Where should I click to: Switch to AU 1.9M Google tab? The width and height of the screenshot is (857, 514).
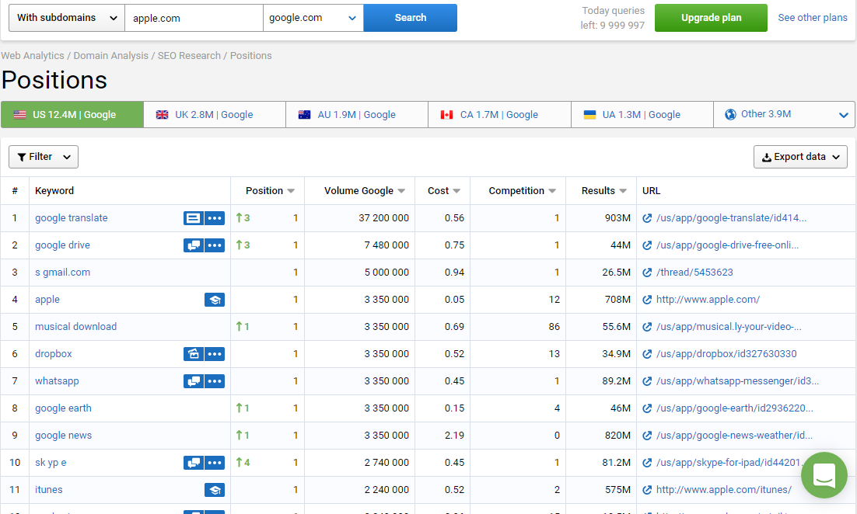coord(357,115)
